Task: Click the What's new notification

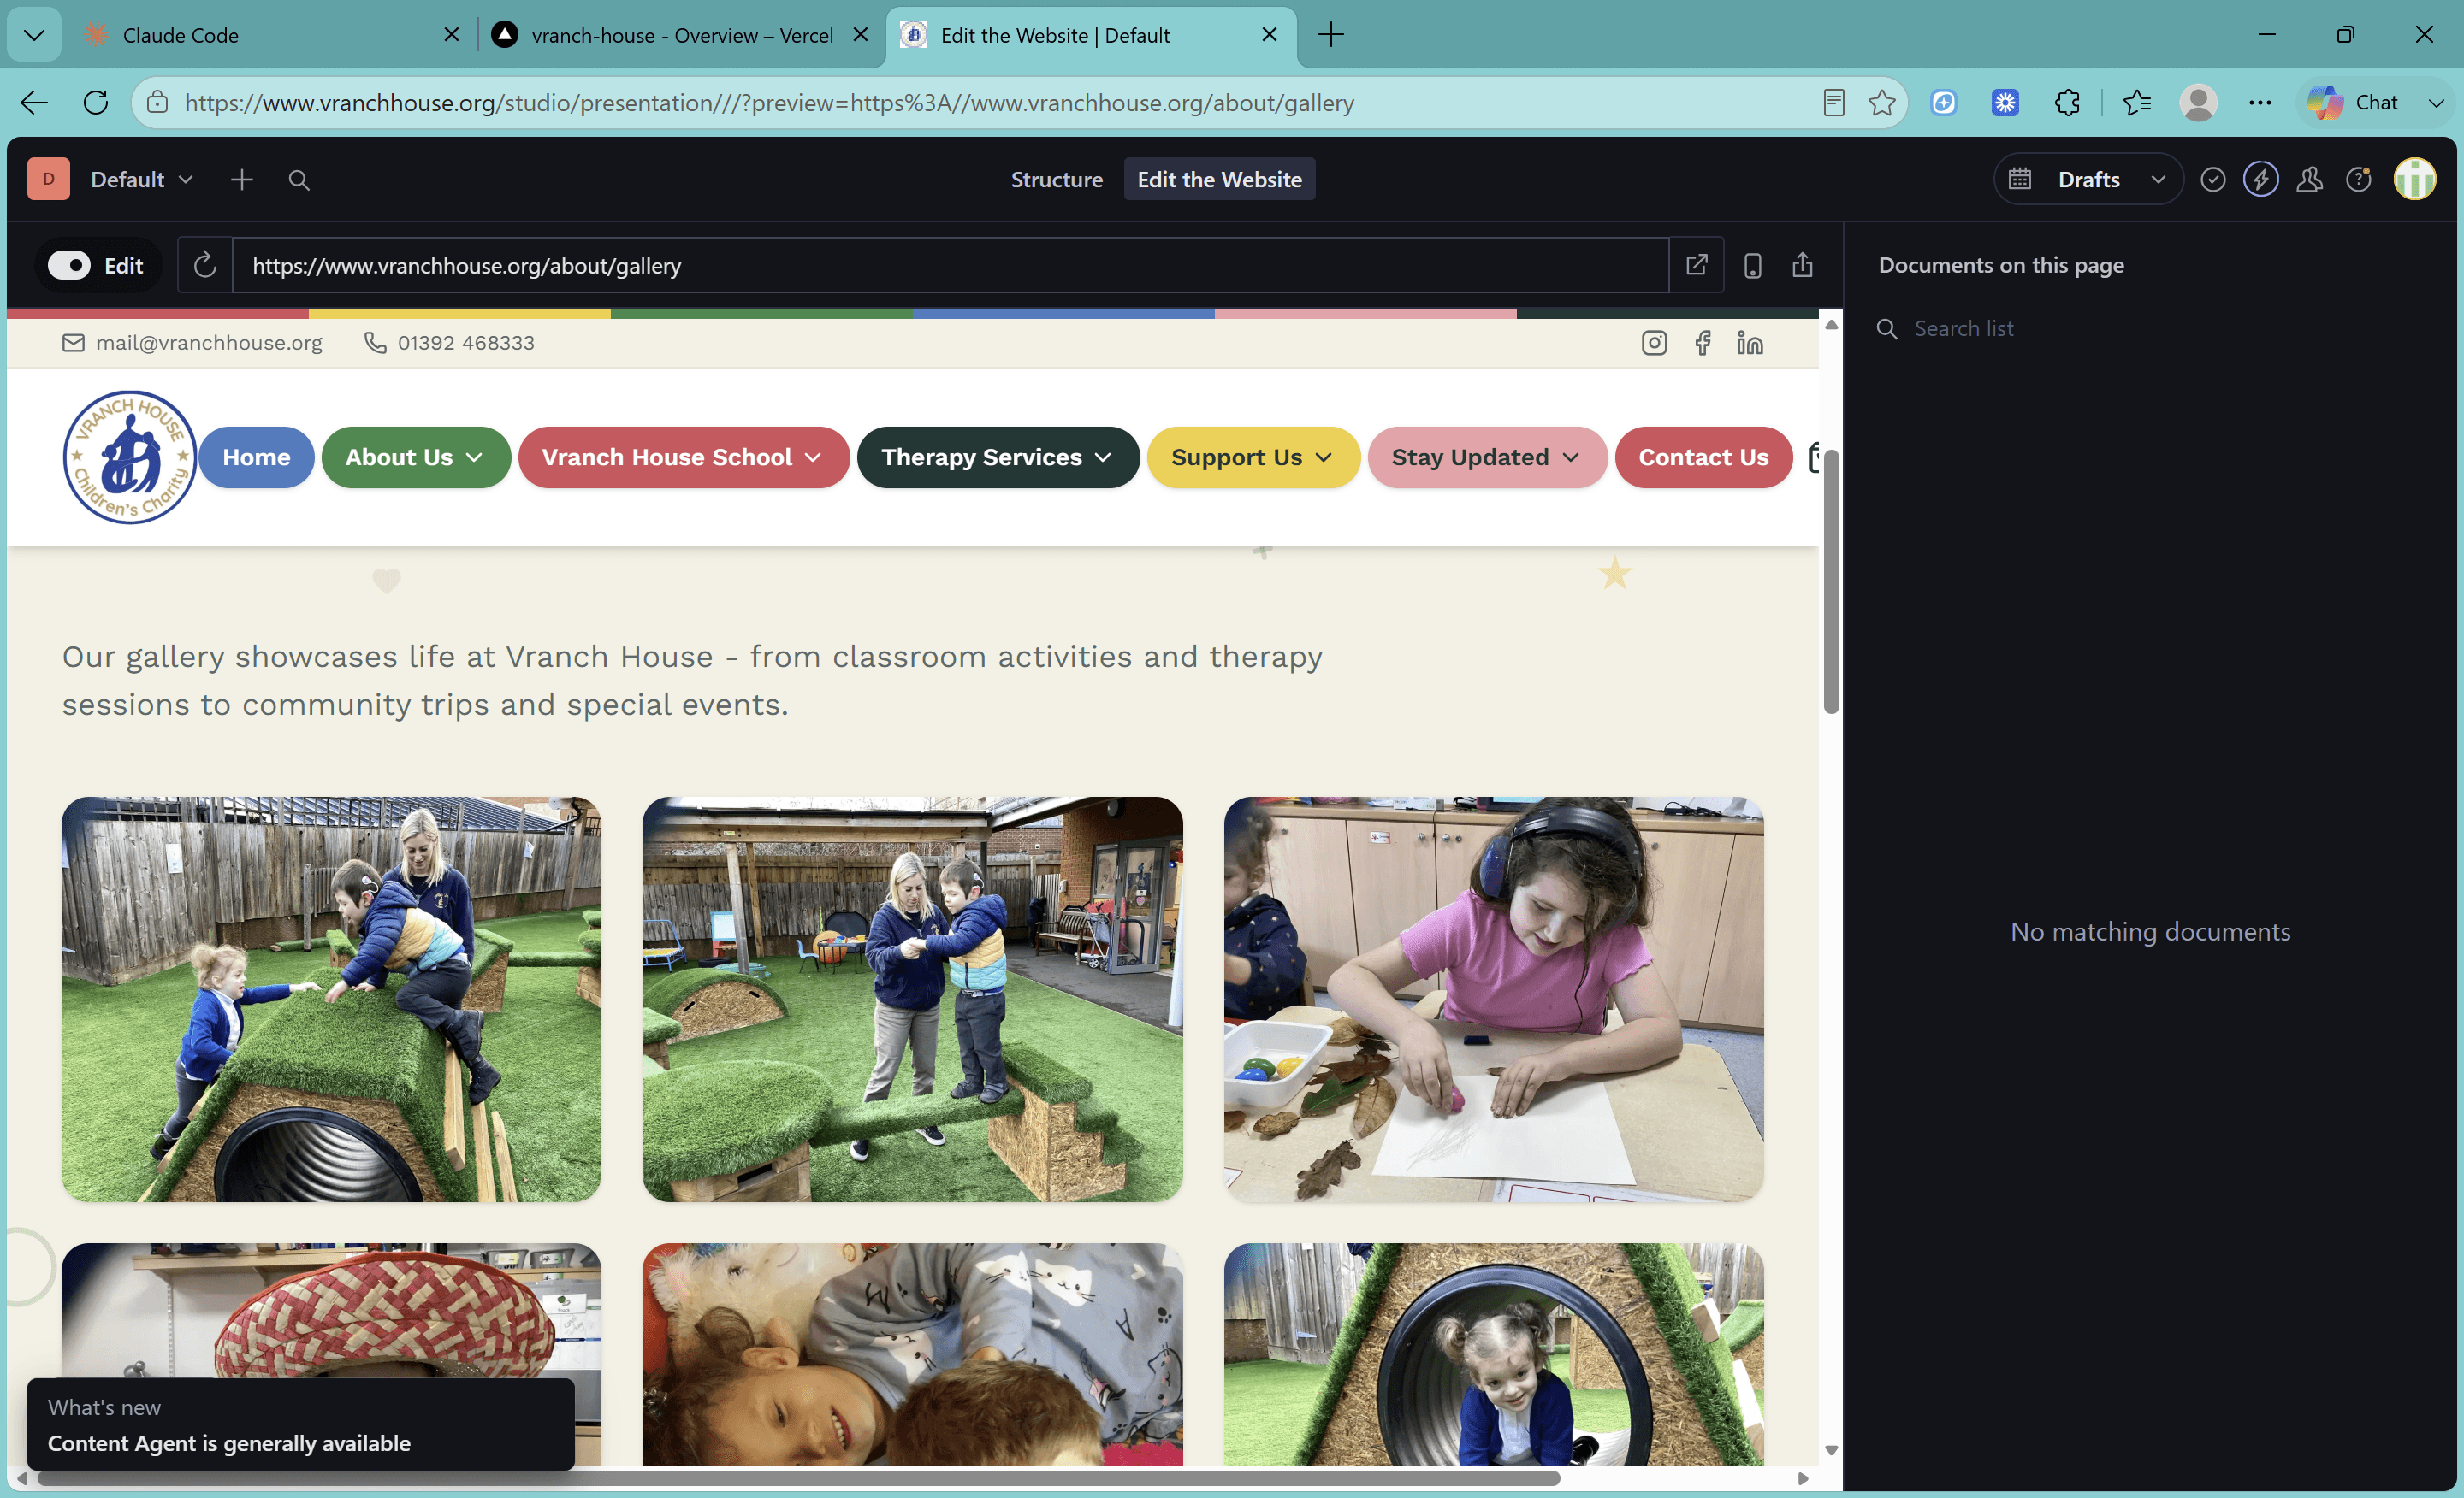Action: (300, 1424)
